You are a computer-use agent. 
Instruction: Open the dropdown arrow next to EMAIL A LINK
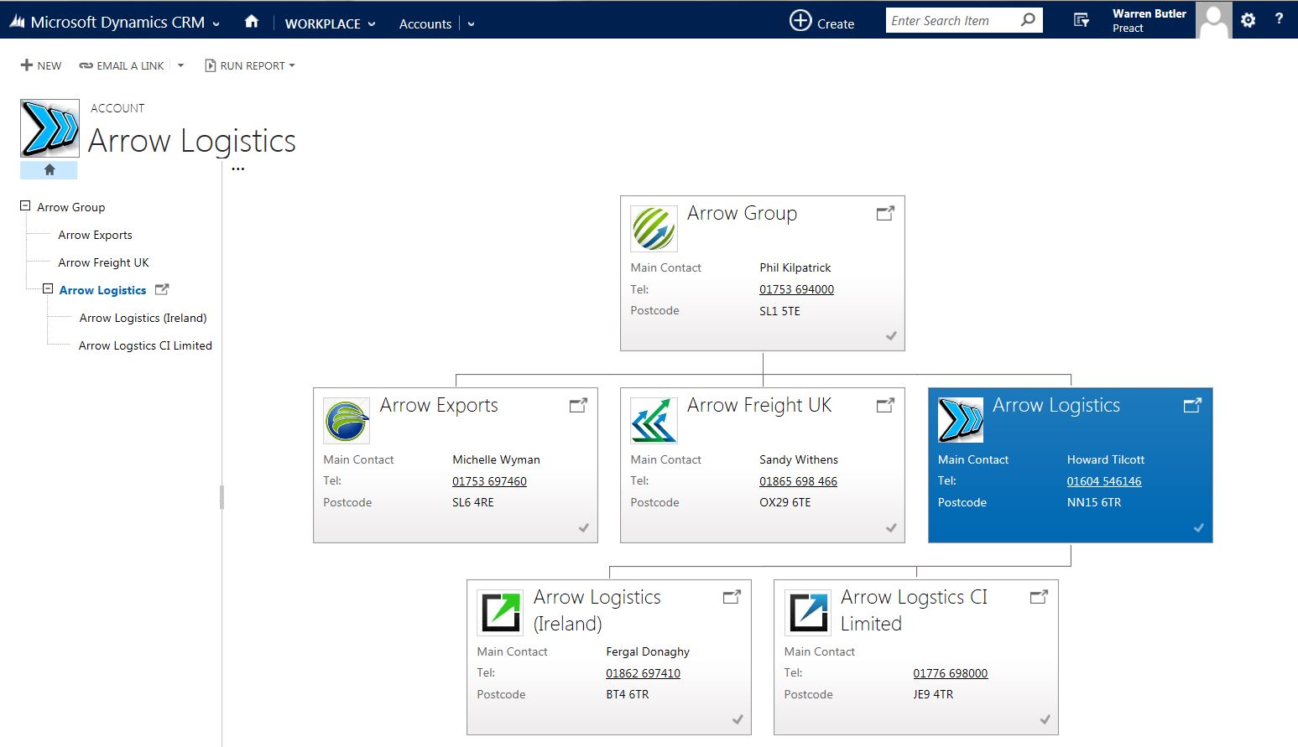(181, 65)
